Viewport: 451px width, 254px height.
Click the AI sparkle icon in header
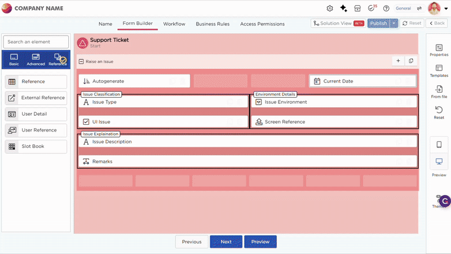(x=343, y=8)
